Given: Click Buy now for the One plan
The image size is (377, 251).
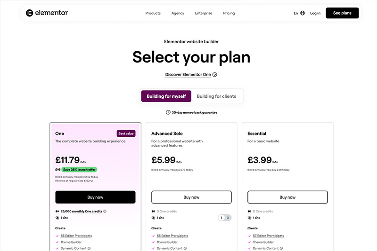Looking at the screenshot, I should point(95,197).
